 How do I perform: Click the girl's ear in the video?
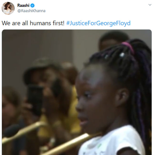(122, 97)
